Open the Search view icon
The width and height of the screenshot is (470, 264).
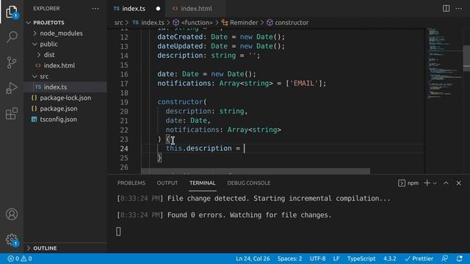[x=12, y=37]
